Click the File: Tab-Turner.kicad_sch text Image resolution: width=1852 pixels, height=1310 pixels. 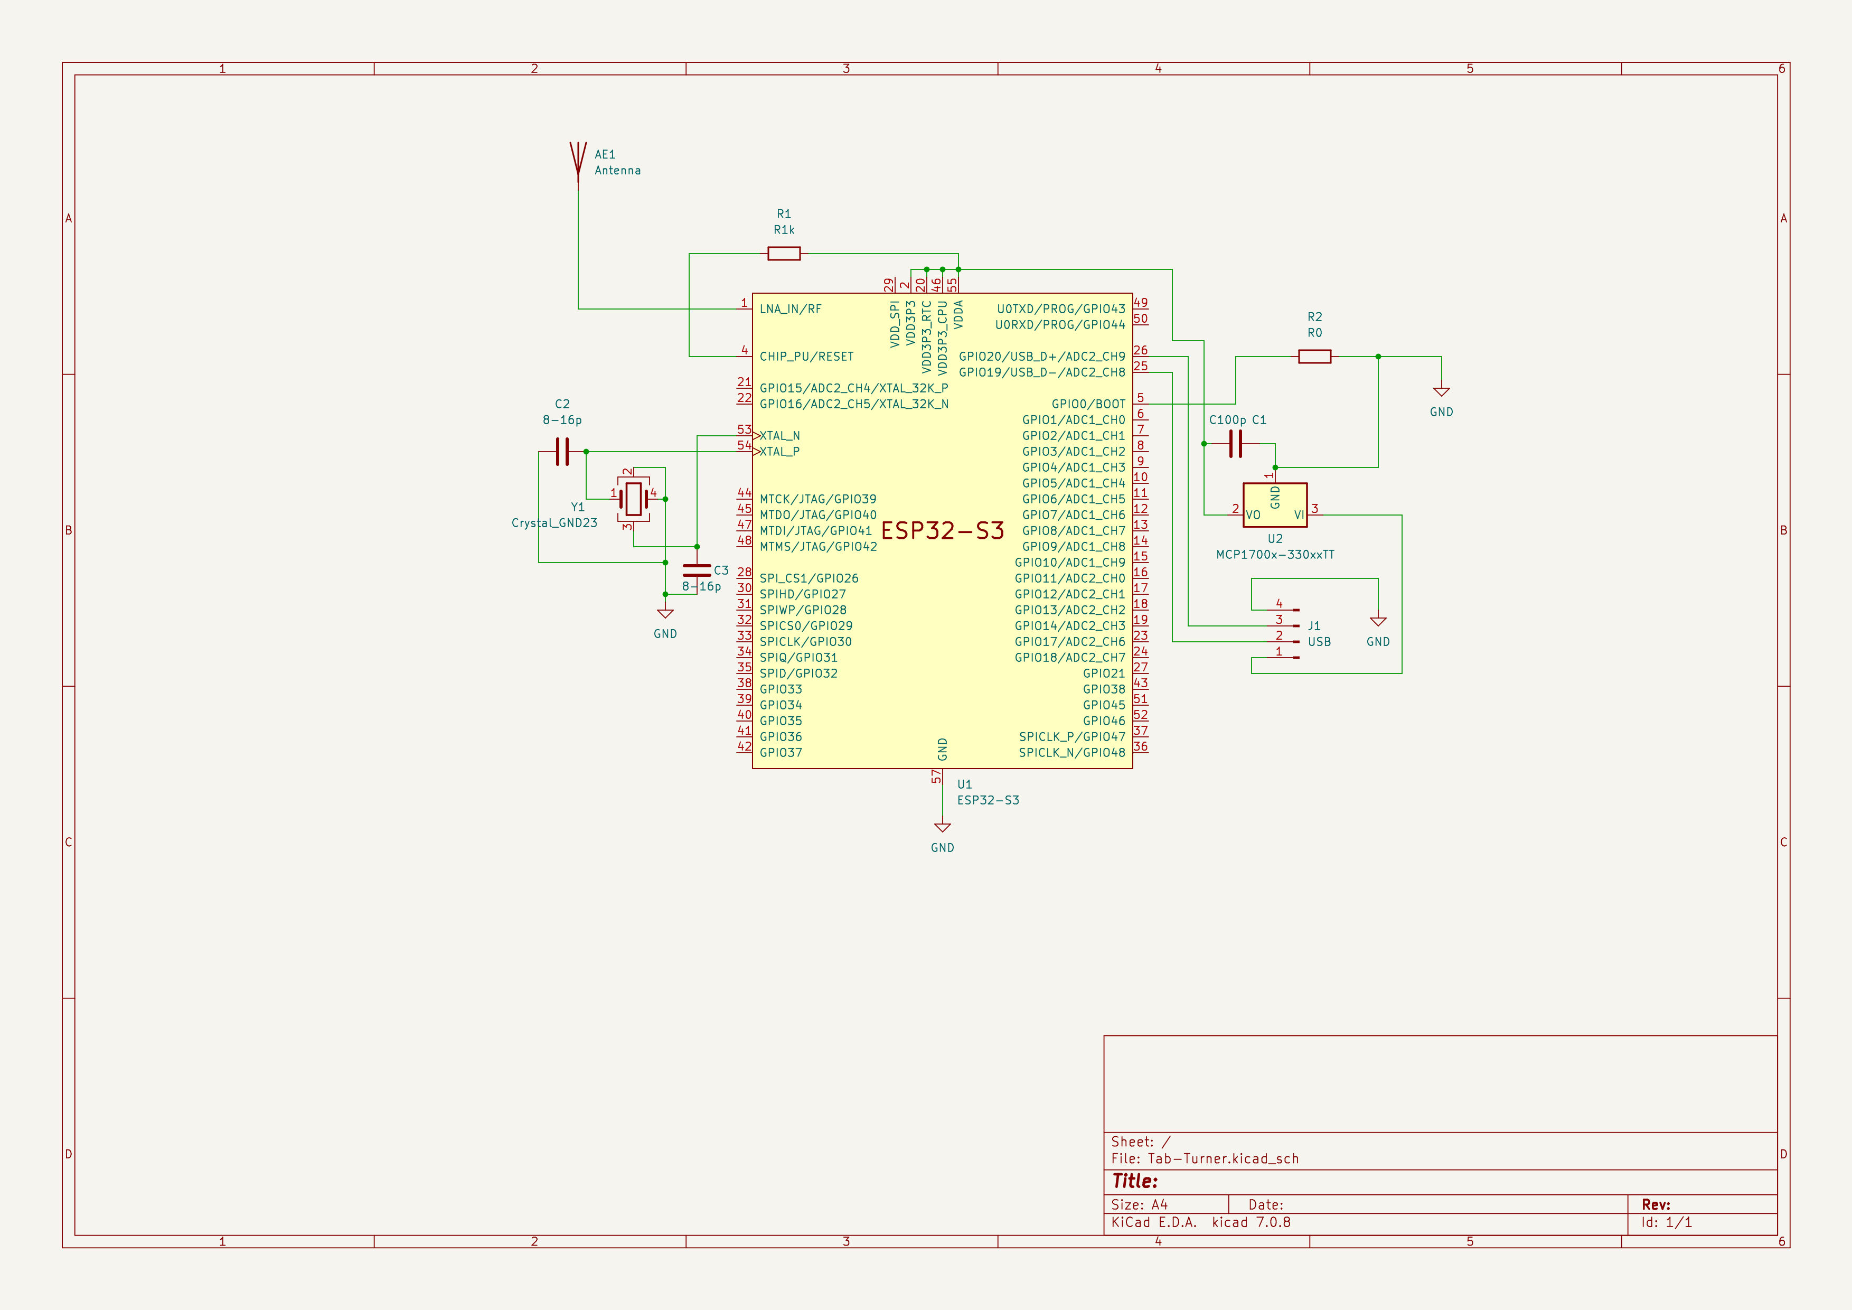pyautogui.click(x=1205, y=1158)
